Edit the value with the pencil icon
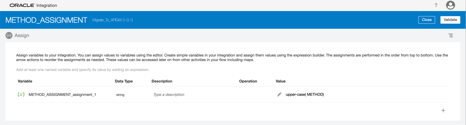Image resolution: width=466 pixels, height=125 pixels. tap(279, 94)
